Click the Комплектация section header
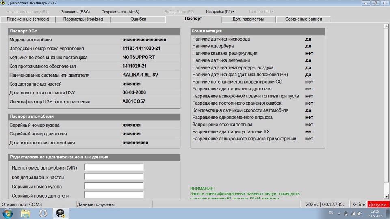 pos(258,31)
